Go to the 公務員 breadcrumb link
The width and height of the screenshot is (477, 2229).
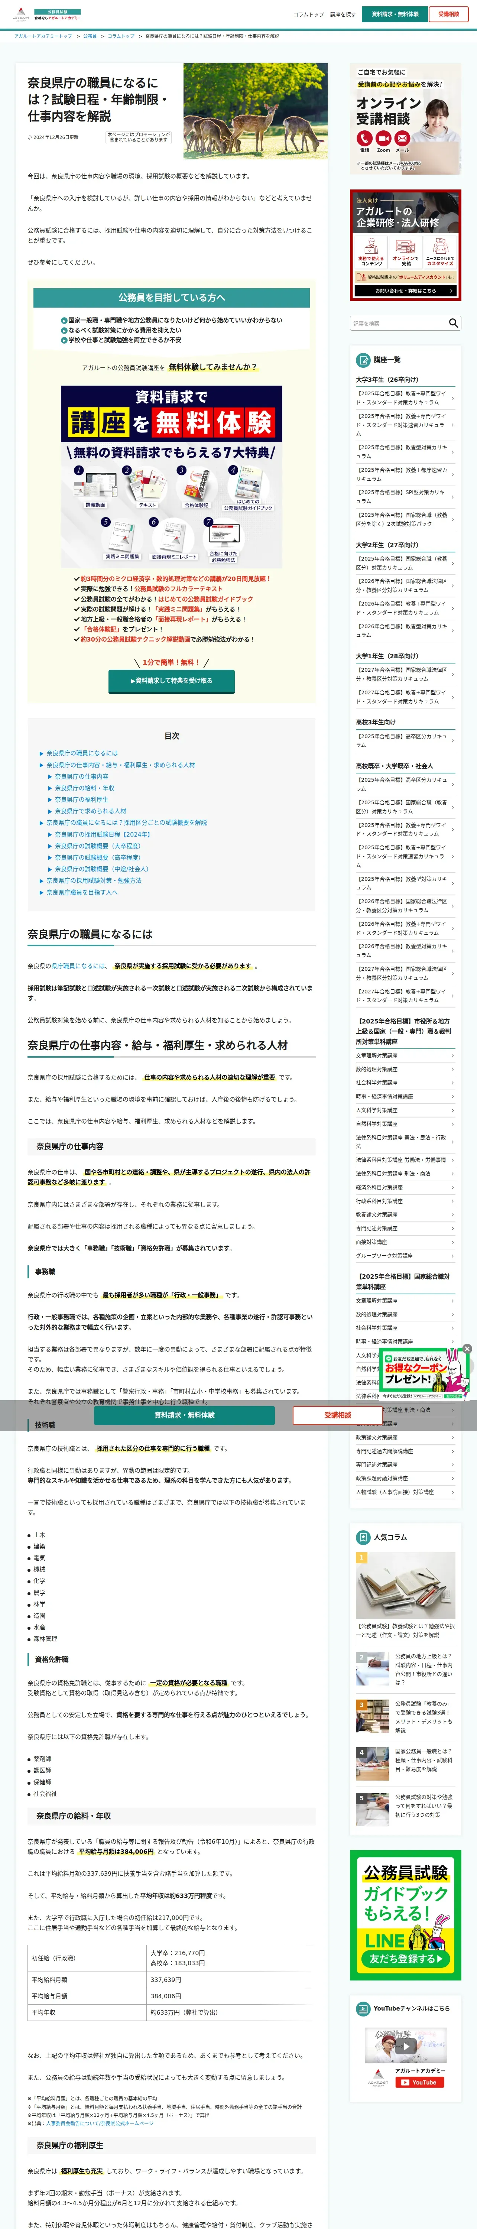tap(90, 36)
